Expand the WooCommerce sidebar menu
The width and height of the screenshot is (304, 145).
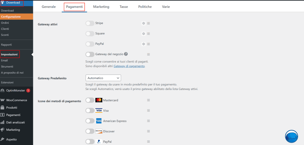click(x=16, y=100)
